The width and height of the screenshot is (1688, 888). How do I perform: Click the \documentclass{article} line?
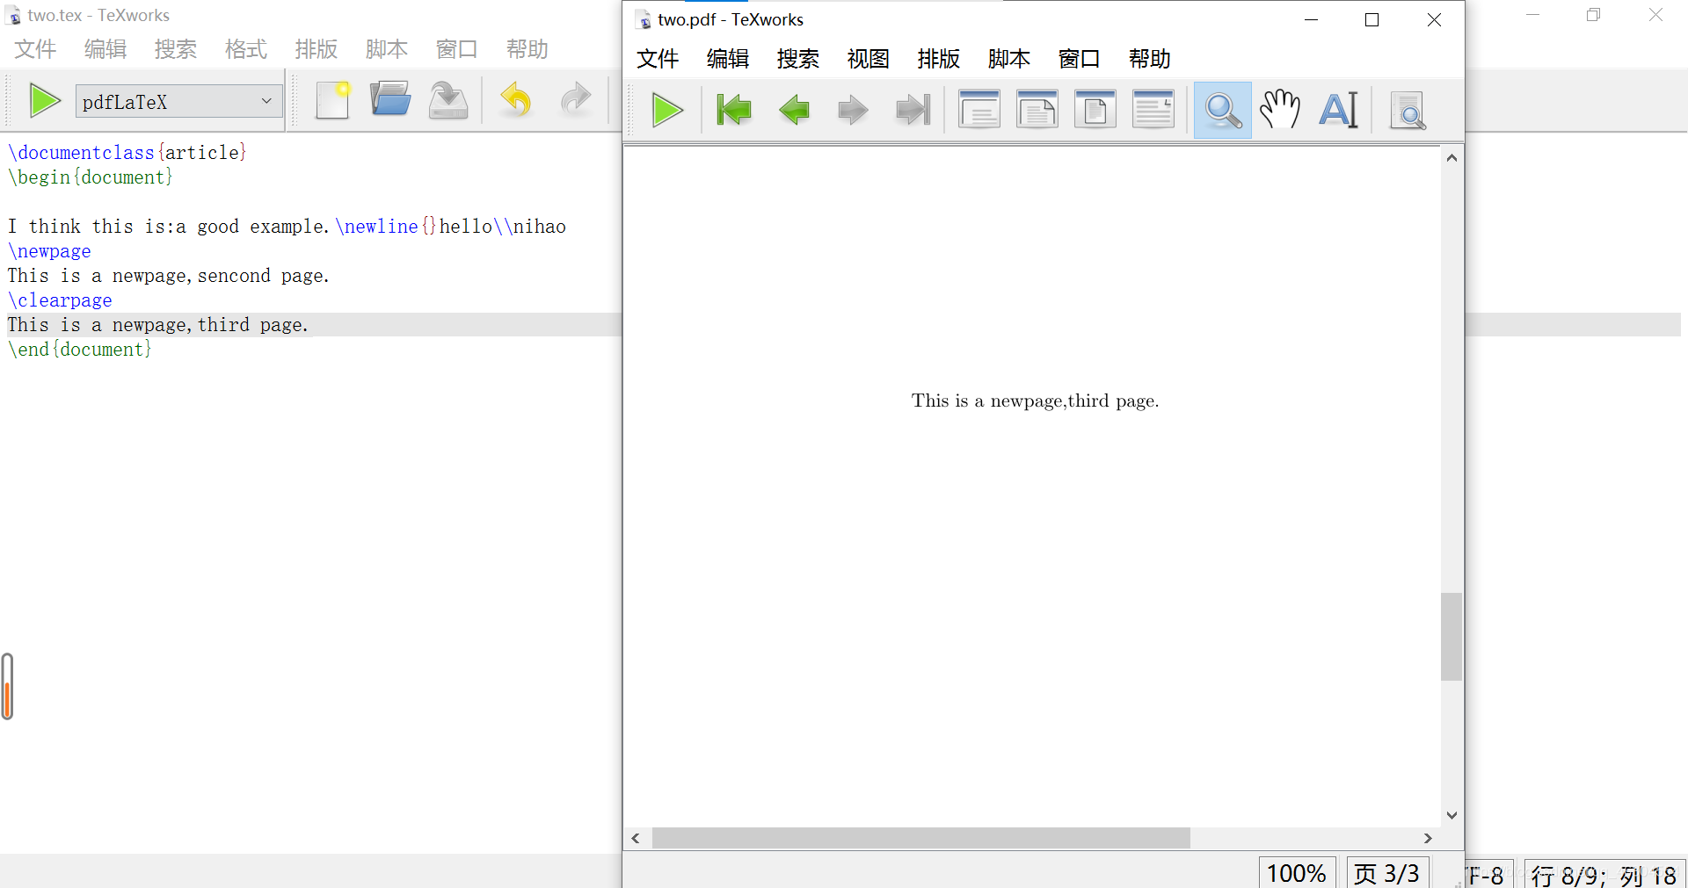(127, 153)
